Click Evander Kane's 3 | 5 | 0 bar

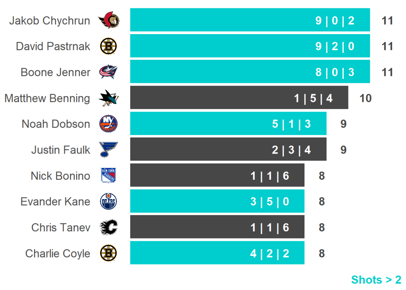click(x=217, y=201)
